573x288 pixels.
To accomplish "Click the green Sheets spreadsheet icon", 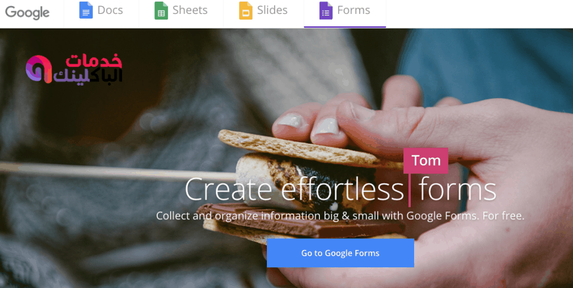I will pos(161,10).
